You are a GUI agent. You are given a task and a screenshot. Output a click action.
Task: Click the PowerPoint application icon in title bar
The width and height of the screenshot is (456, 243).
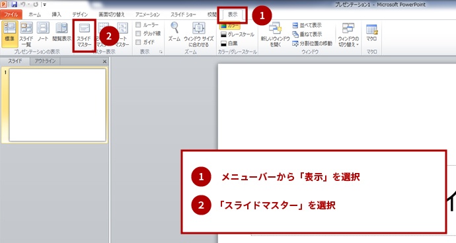pyautogui.click(x=3, y=5)
